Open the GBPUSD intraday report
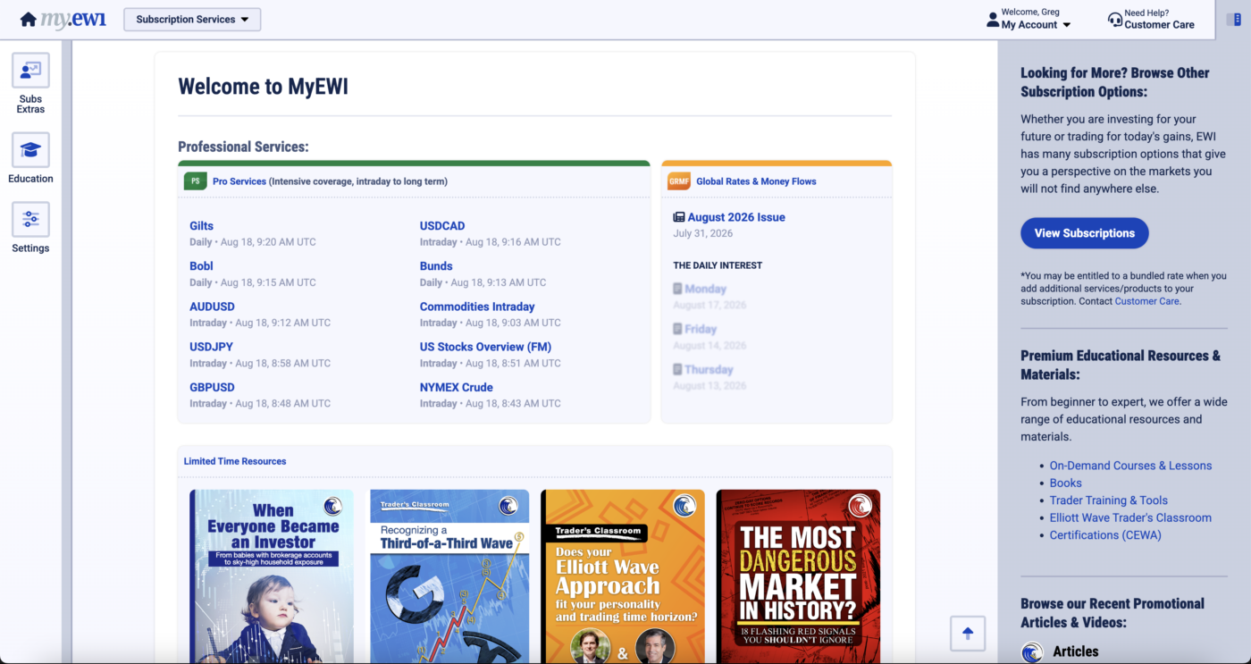Viewport: 1251px width, 664px height. click(212, 387)
